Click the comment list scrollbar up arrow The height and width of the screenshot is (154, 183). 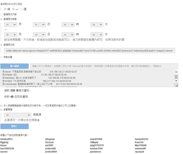(x=176, y=73)
